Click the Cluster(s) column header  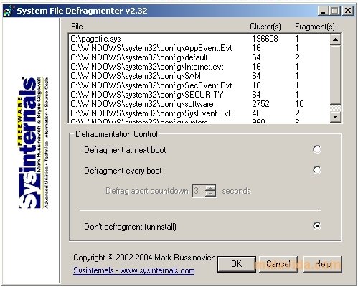pyautogui.click(x=265, y=27)
